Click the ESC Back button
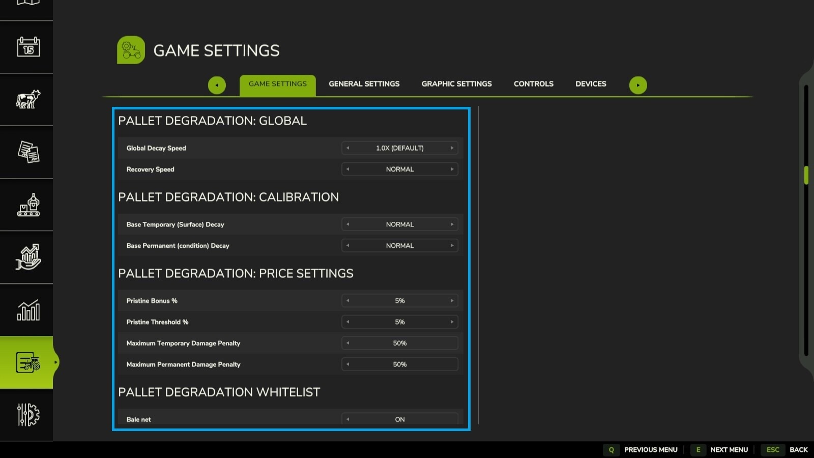The width and height of the screenshot is (814, 458). click(787, 449)
